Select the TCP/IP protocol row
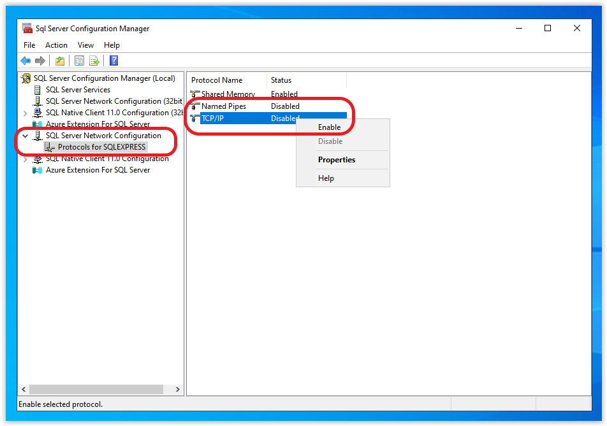Image resolution: width=607 pixels, height=426 pixels. coord(268,118)
